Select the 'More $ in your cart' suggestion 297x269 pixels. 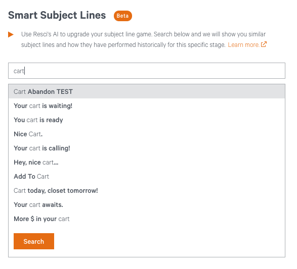[x=147, y=219]
